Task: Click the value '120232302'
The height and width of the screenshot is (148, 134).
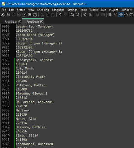Action: tap(24, 56)
